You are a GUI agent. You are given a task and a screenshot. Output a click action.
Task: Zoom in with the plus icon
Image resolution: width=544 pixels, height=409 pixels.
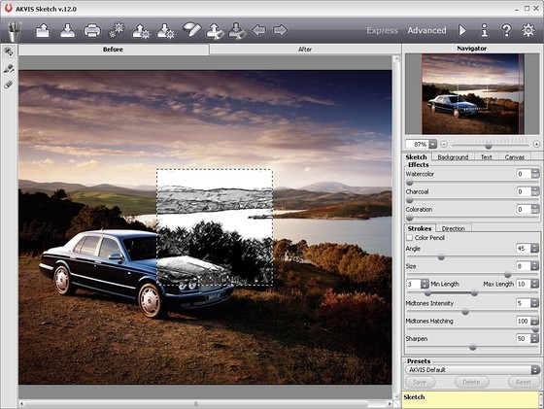(536, 144)
